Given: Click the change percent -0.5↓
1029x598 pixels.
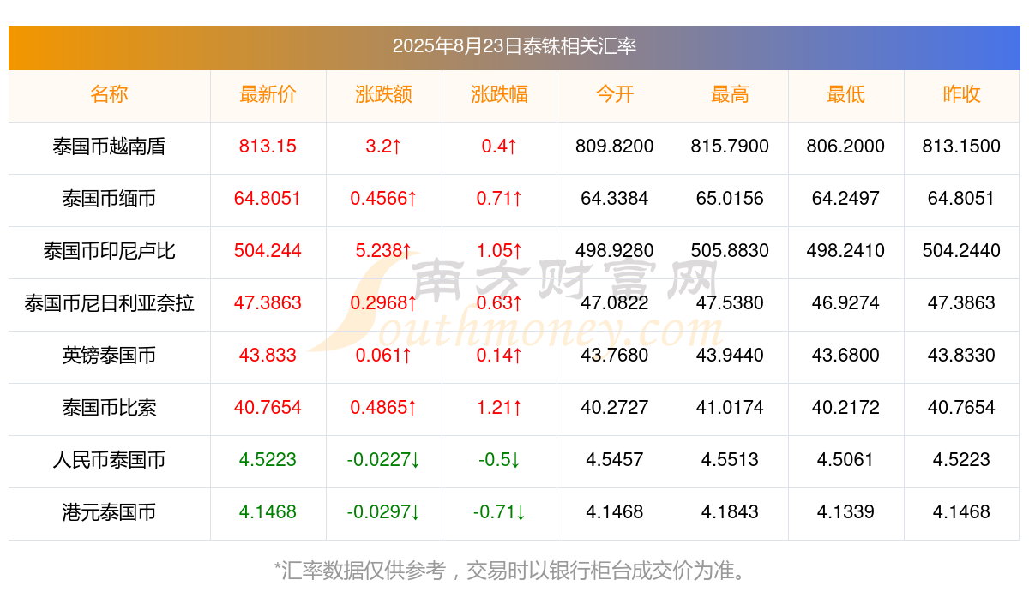Looking at the screenshot, I should (x=499, y=460).
